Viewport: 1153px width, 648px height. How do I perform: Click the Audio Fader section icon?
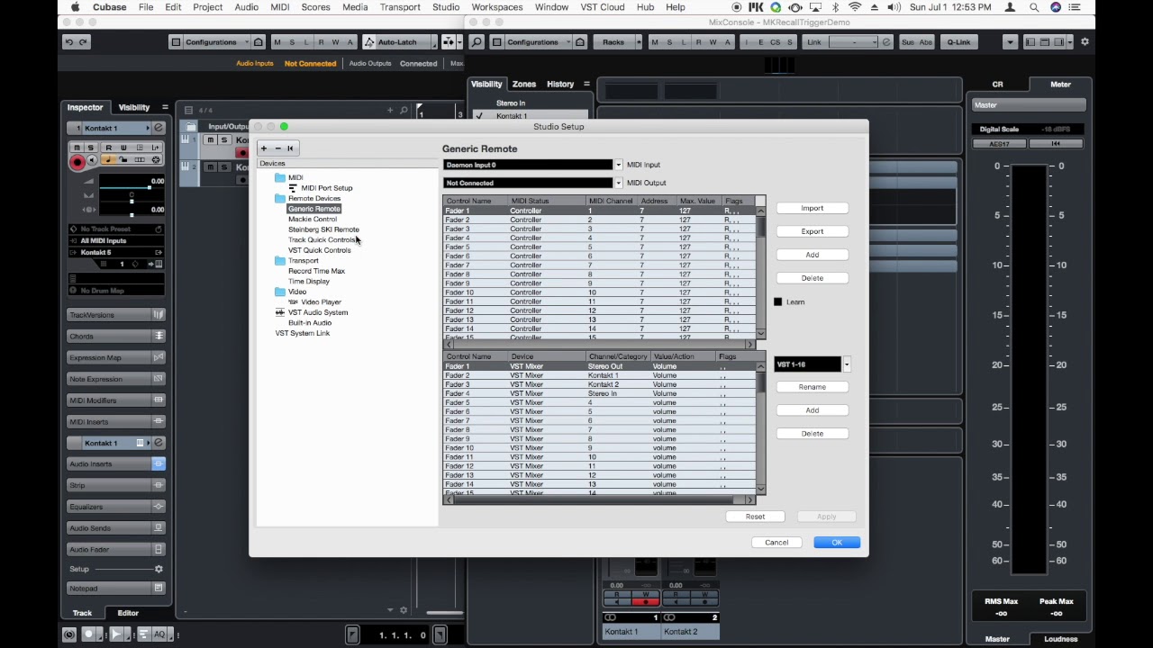(x=159, y=549)
